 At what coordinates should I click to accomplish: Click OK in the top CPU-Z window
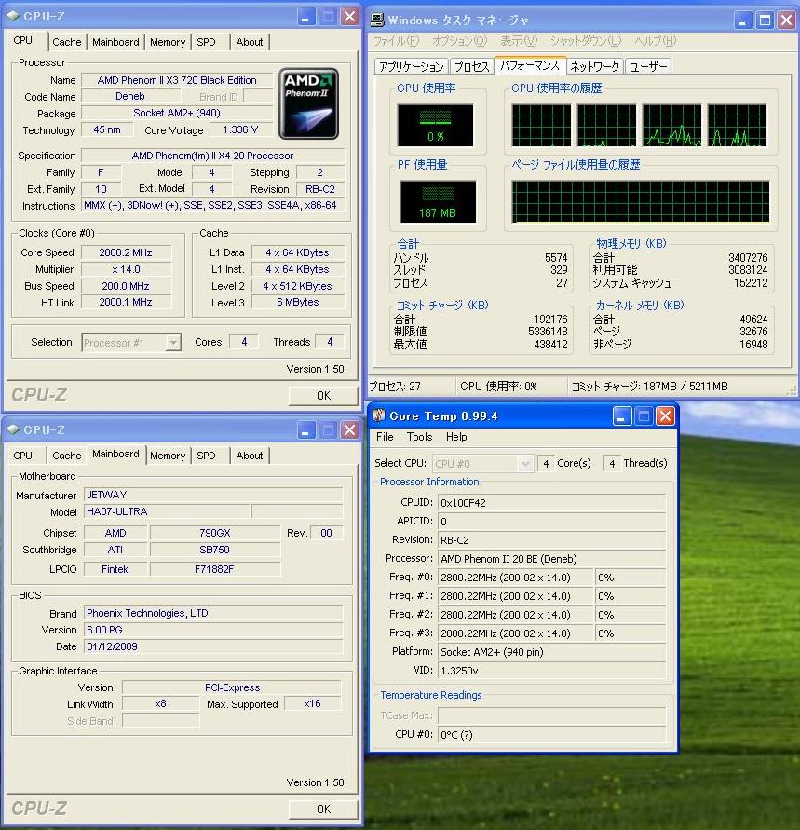pyautogui.click(x=323, y=395)
